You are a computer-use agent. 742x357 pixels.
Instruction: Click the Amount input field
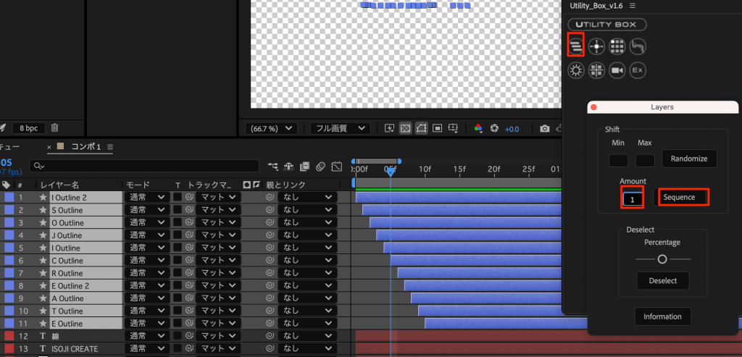(x=632, y=198)
